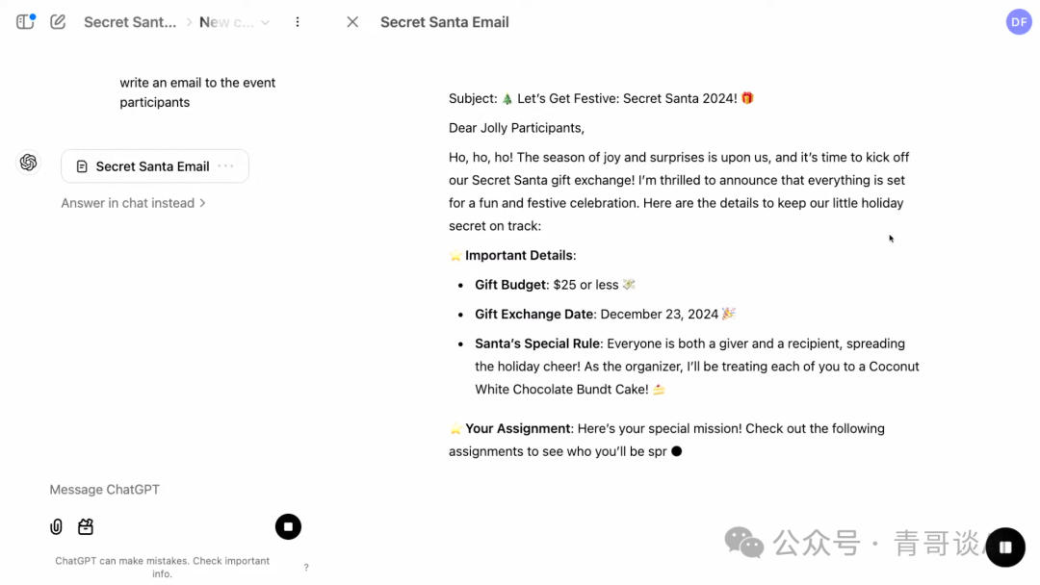Close the Secret Santa Email canvas
The width and height of the screenshot is (1040, 585).
(x=352, y=22)
